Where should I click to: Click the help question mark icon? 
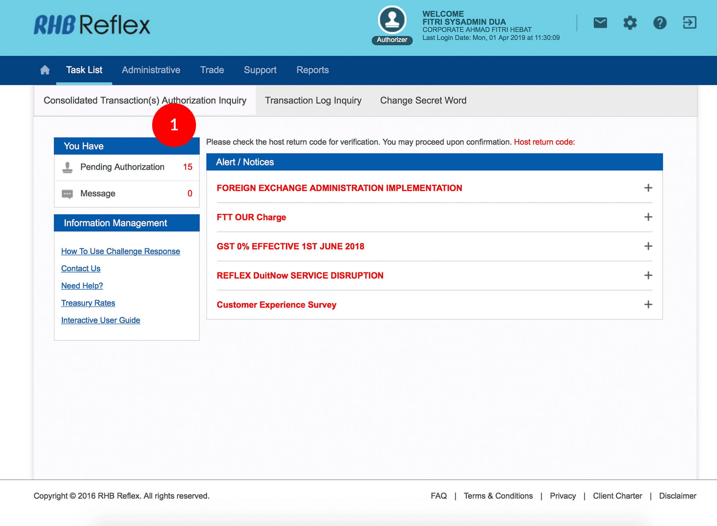(x=660, y=23)
